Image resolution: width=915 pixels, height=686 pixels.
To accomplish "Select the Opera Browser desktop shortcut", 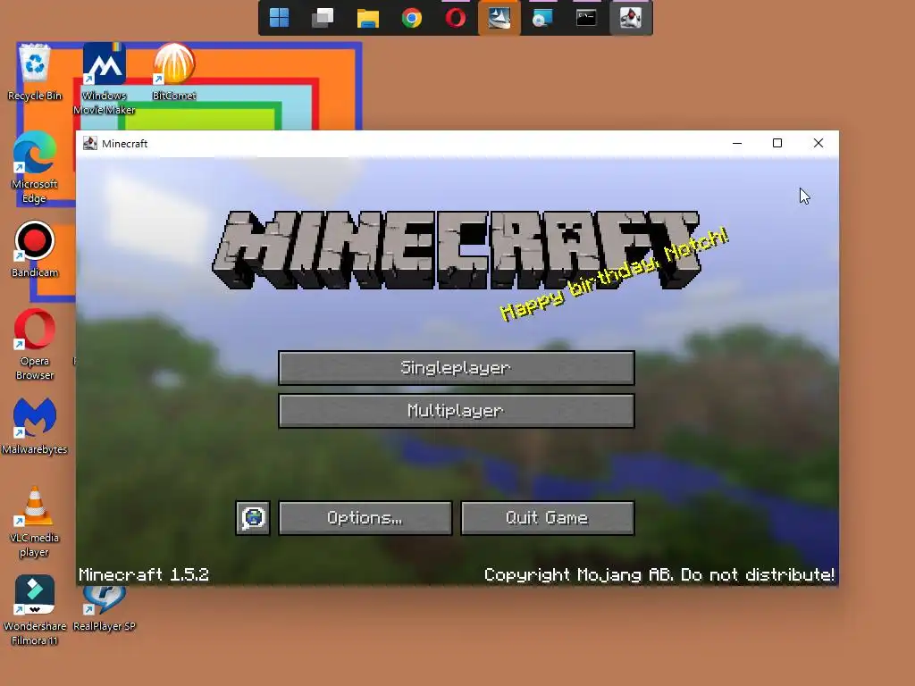I will pyautogui.click(x=35, y=345).
